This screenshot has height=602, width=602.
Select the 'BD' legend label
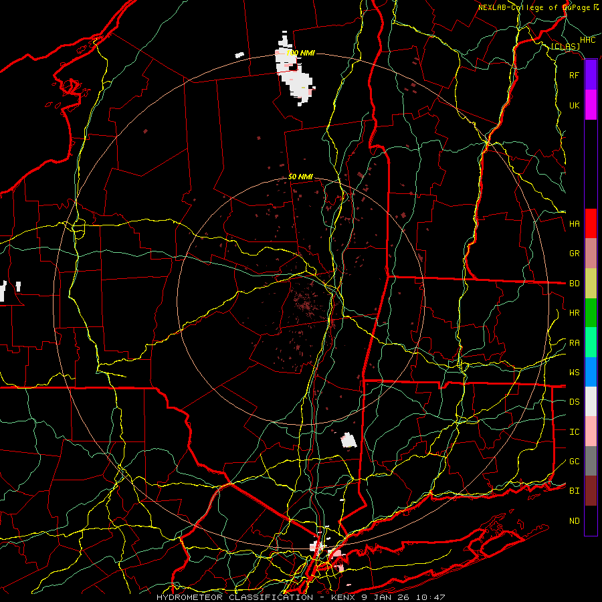coord(574,284)
